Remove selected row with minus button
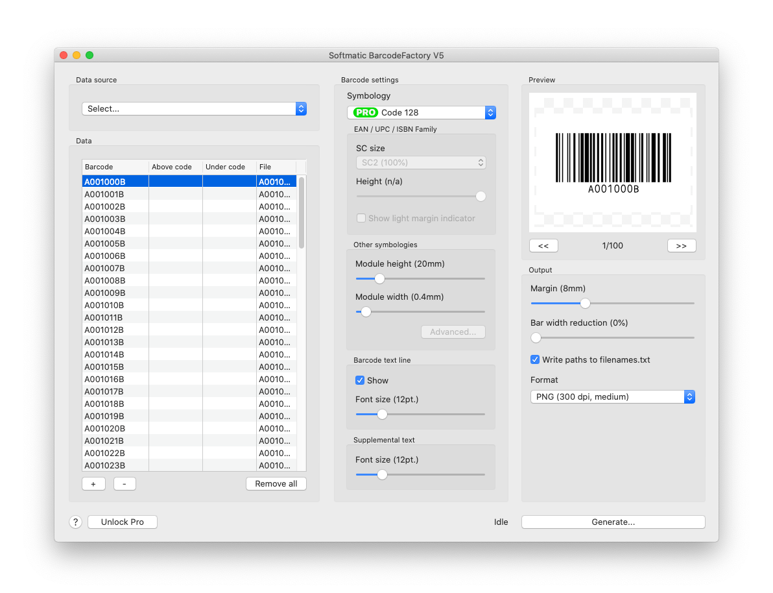The height and width of the screenshot is (593, 773). [125, 484]
